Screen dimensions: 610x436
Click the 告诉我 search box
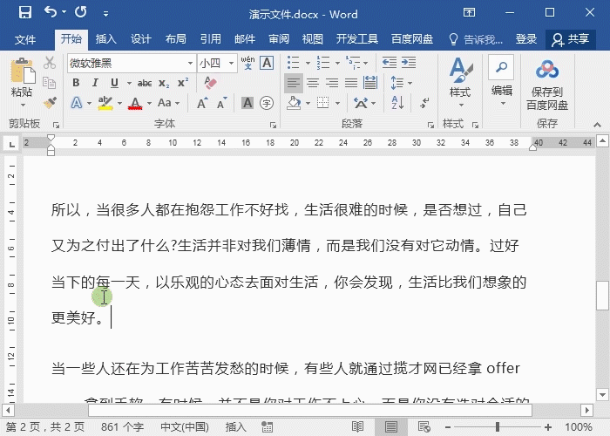(x=476, y=39)
